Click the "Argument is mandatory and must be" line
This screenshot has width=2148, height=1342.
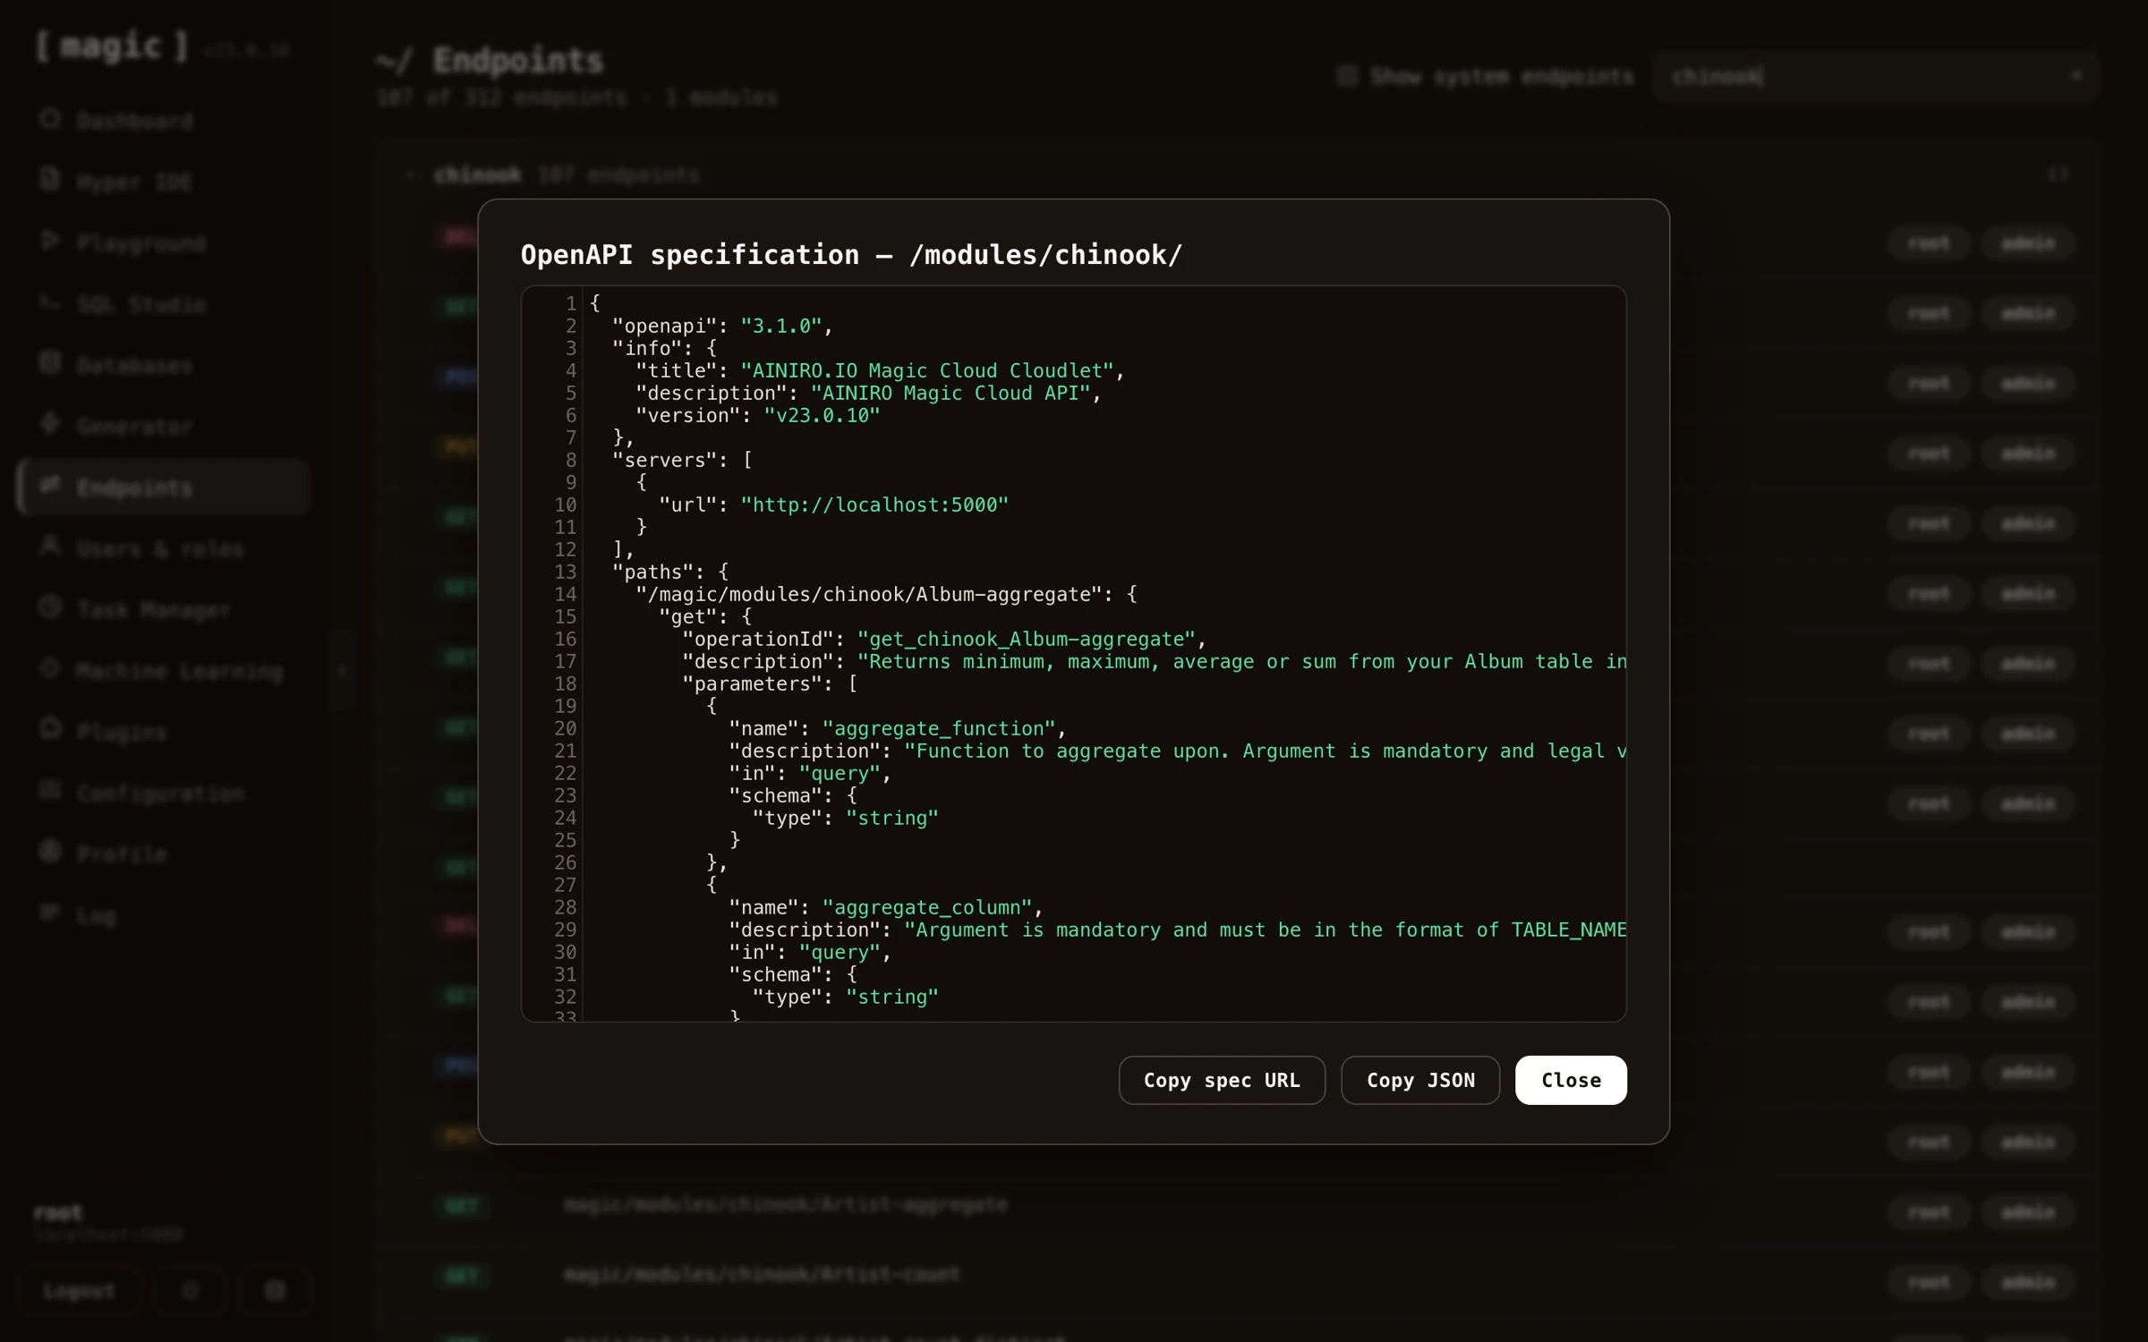(x=1178, y=930)
